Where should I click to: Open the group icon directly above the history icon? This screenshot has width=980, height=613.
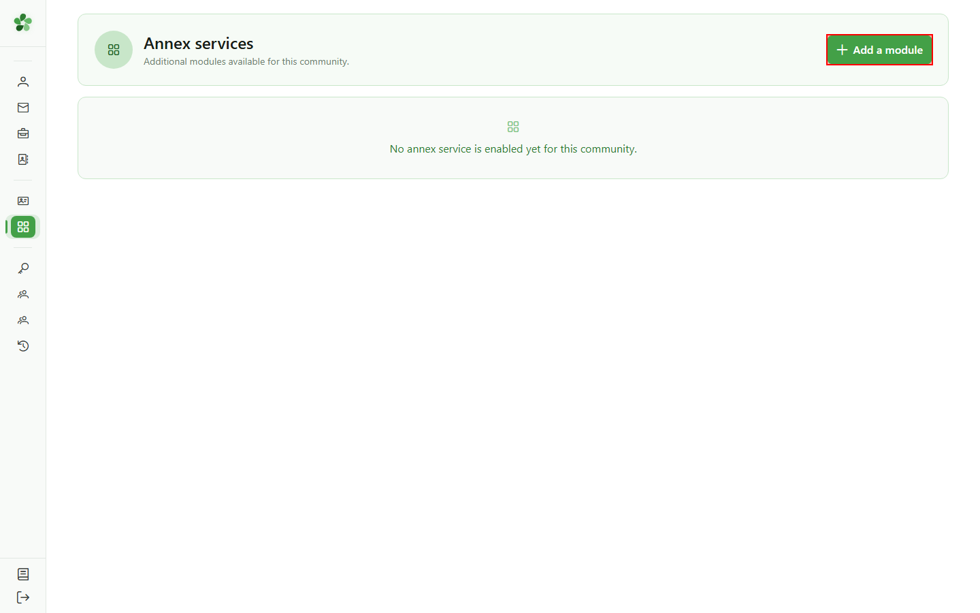coord(23,320)
